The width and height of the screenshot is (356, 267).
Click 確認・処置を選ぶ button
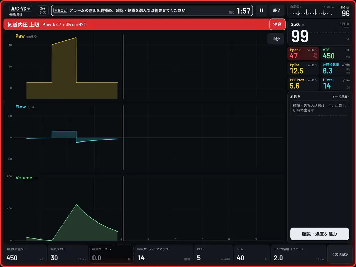pos(319,234)
